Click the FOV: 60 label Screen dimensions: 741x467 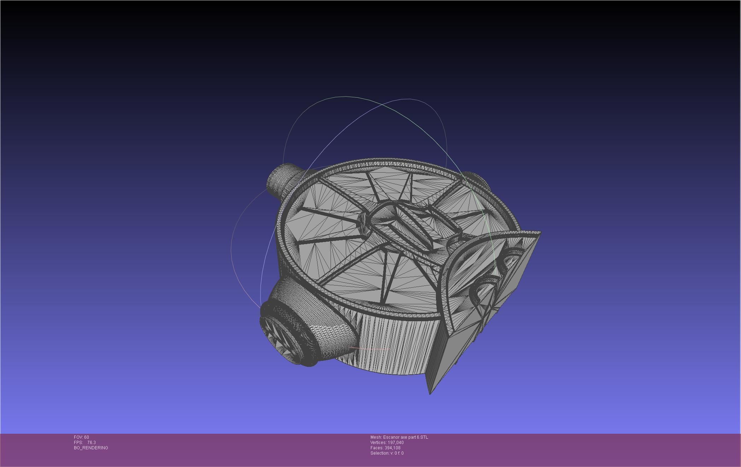point(81,437)
